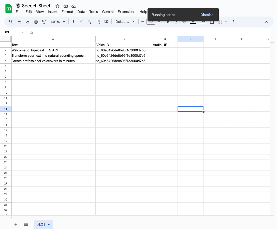This screenshot has width=277, height=229.
Task: Activate the paint format tool
Action: (44, 22)
